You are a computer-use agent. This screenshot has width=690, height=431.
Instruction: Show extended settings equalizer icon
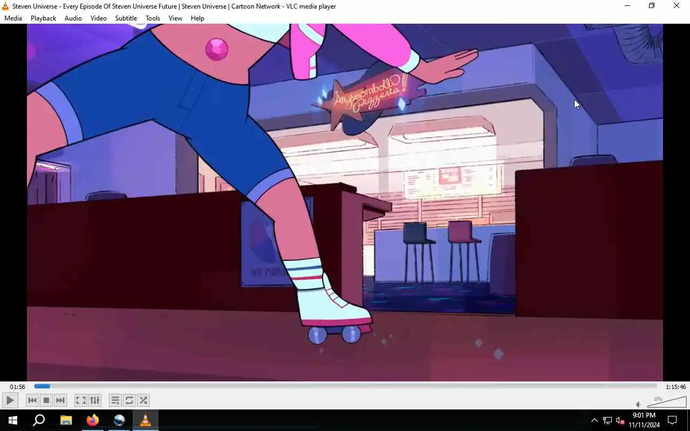pos(95,400)
